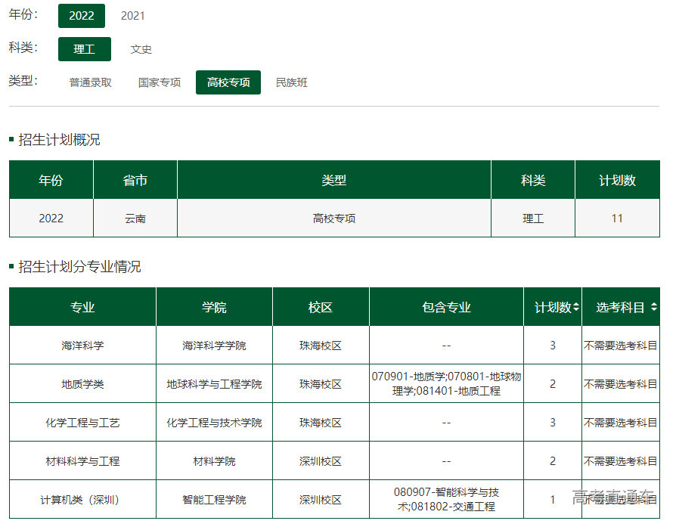
Task: Switch to the 2021 year option
Action: tap(133, 16)
